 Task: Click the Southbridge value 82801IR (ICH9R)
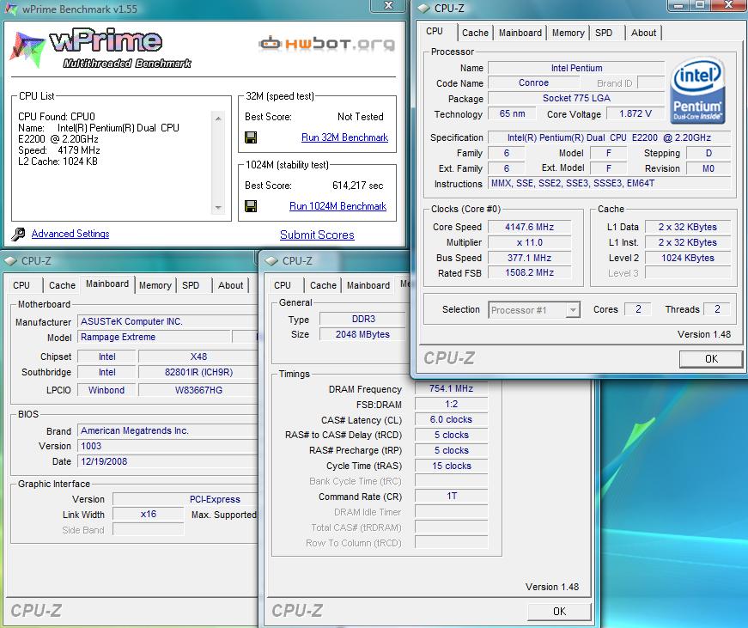[198, 372]
